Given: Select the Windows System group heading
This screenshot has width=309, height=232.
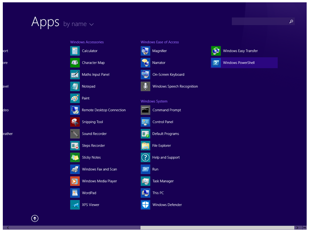Looking at the screenshot, I should coord(154,101).
